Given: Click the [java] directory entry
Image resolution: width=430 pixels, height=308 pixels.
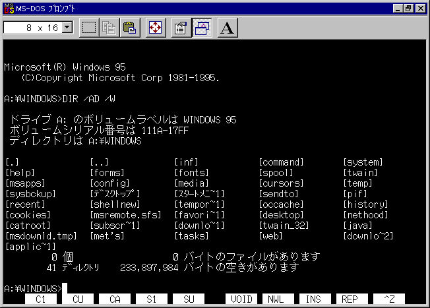Looking at the screenshot, I should click(x=357, y=226).
